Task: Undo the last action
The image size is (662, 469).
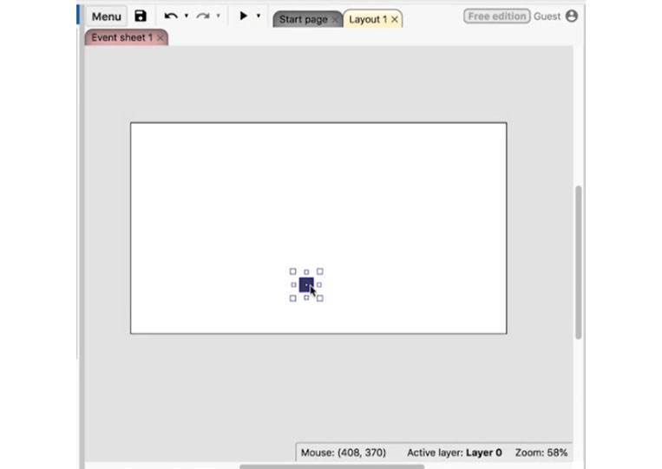Action: click(171, 16)
